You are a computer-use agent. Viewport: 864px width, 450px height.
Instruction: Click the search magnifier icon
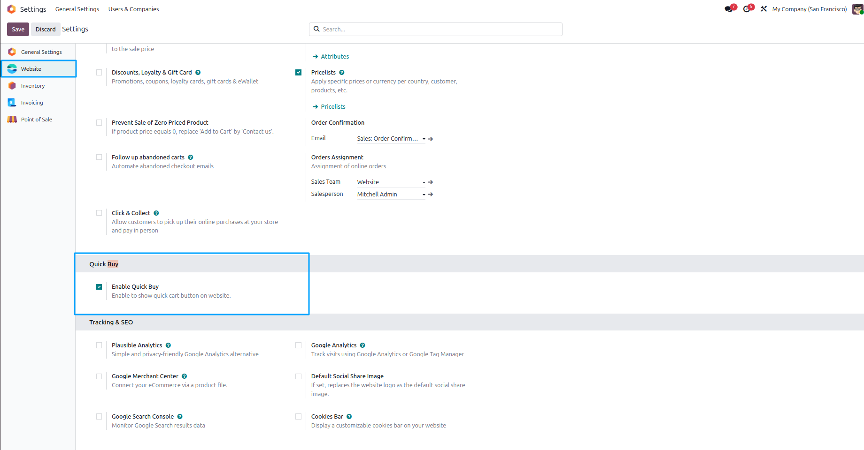pos(317,29)
